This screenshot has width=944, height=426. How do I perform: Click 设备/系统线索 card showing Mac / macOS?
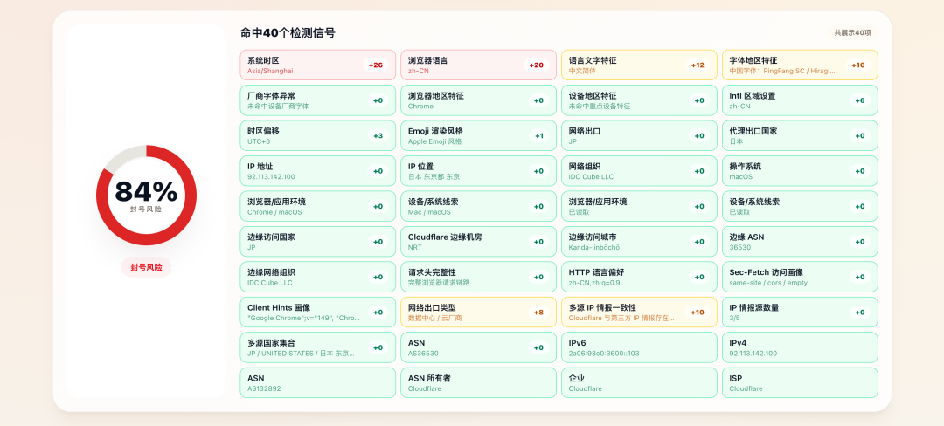click(x=479, y=206)
